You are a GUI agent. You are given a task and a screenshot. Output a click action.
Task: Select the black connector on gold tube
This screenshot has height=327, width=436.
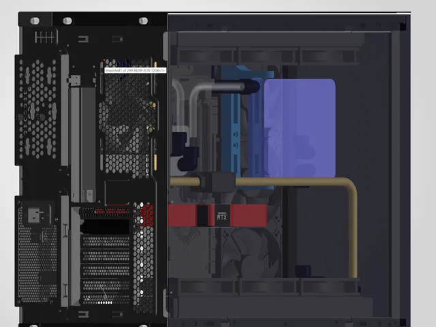click(x=217, y=182)
